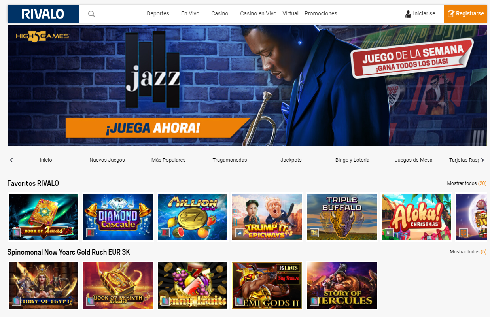The height and width of the screenshot is (317, 490).
Task: Click provider badge on Aloha Christmas
Action: [x=389, y=233]
